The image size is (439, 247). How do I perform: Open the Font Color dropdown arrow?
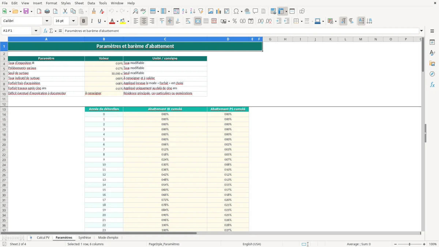[117, 21]
